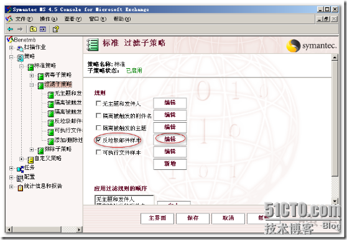Open the 查看(V) menu
Viewport: 347px width, 240px height.
click(x=73, y=19)
